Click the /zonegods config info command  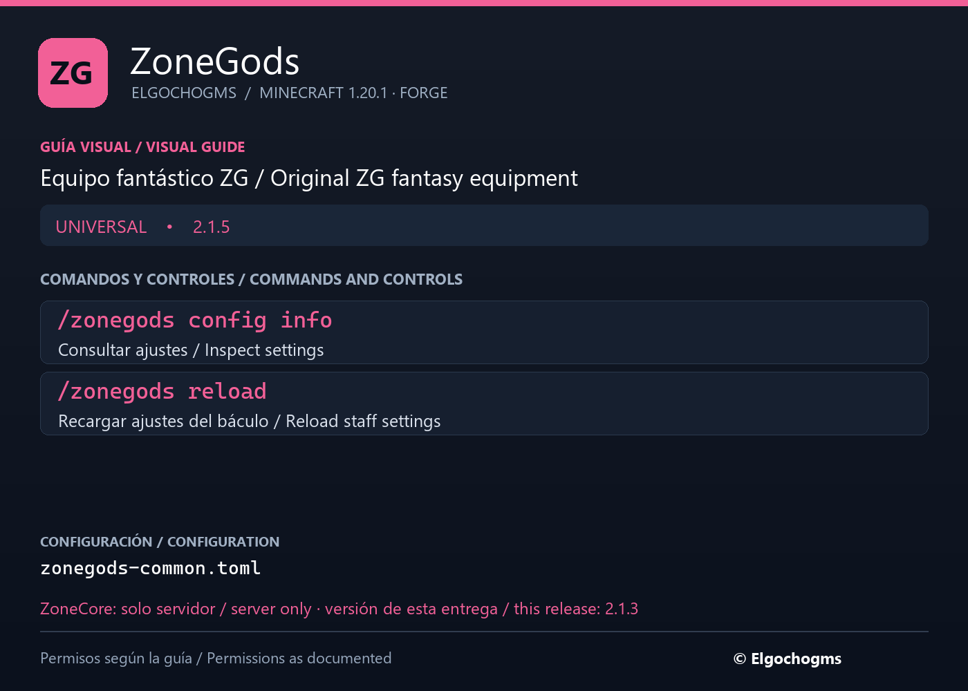(195, 320)
